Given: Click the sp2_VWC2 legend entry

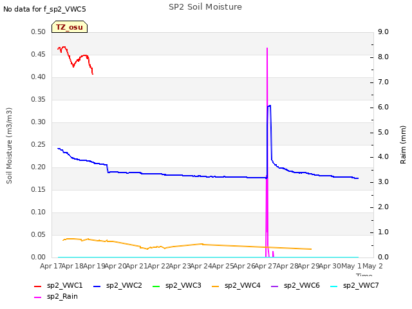Looking at the screenshot, I should click(118, 285).
